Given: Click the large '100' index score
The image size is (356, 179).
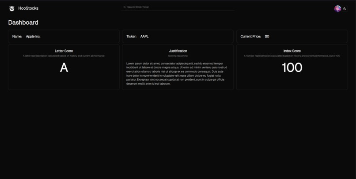Looking at the screenshot, I should [292, 68].
